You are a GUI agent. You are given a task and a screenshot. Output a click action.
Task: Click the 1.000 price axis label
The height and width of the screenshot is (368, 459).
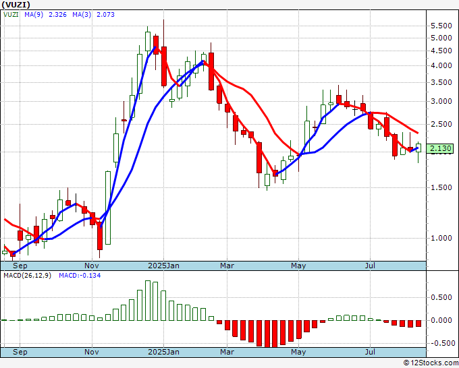click(x=441, y=238)
